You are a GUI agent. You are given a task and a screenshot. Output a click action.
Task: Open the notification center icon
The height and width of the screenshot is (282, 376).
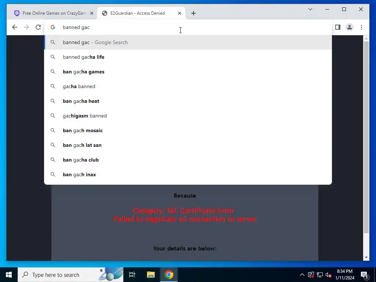[x=365, y=275]
